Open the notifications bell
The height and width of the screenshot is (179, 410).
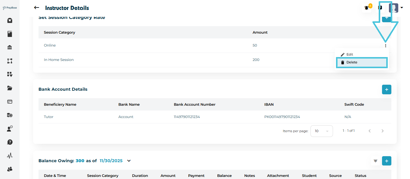click(x=367, y=8)
